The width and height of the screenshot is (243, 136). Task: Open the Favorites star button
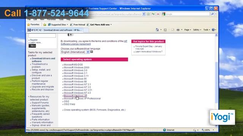[x=33, y=25]
